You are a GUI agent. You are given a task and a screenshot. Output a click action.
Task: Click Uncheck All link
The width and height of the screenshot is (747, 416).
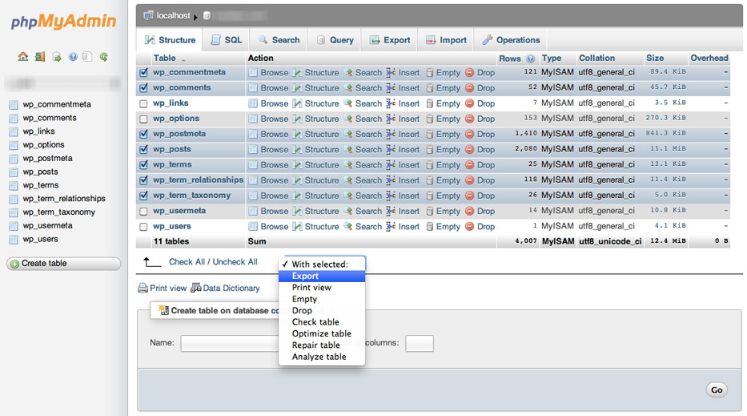(x=235, y=262)
